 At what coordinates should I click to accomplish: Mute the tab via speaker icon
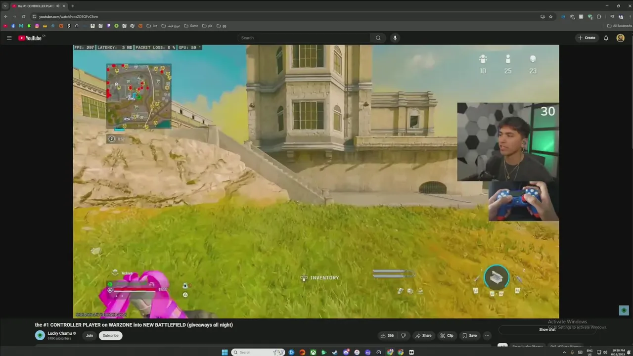pos(58,6)
